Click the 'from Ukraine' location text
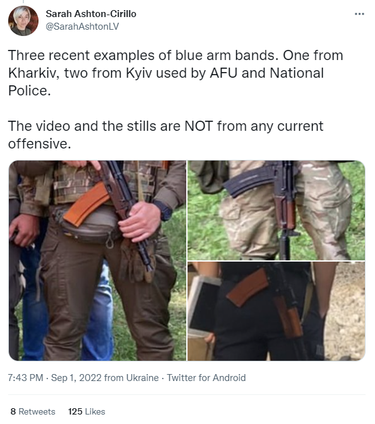 point(131,377)
